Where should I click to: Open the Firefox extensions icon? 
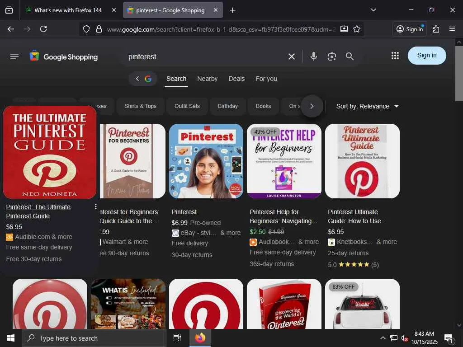coord(436,29)
